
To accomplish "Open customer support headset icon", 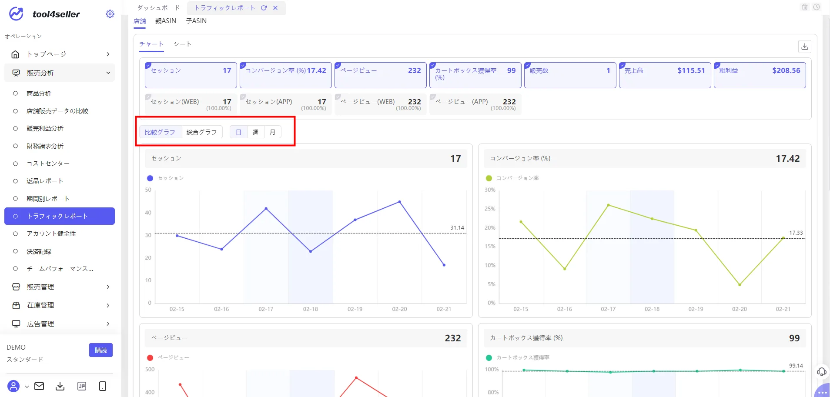I will [821, 371].
